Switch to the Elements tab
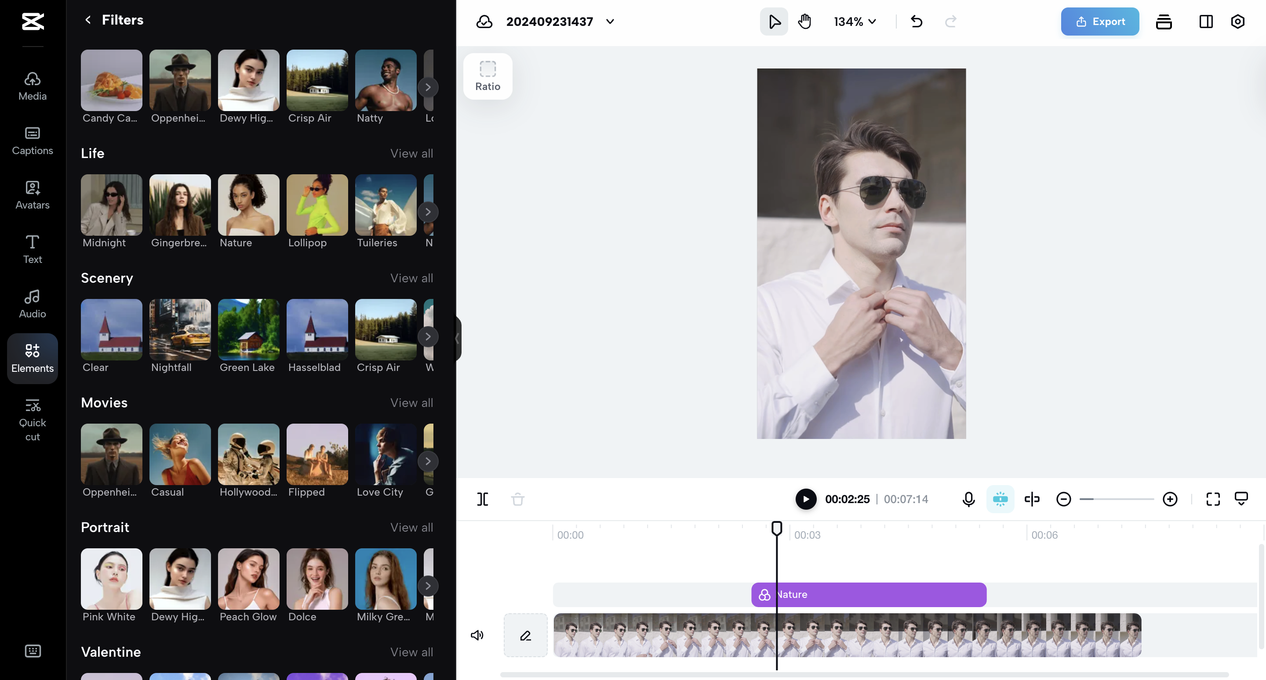1266x680 pixels. click(x=32, y=358)
